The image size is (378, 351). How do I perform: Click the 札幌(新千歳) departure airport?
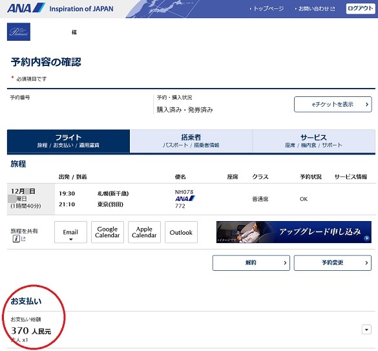[113, 193]
